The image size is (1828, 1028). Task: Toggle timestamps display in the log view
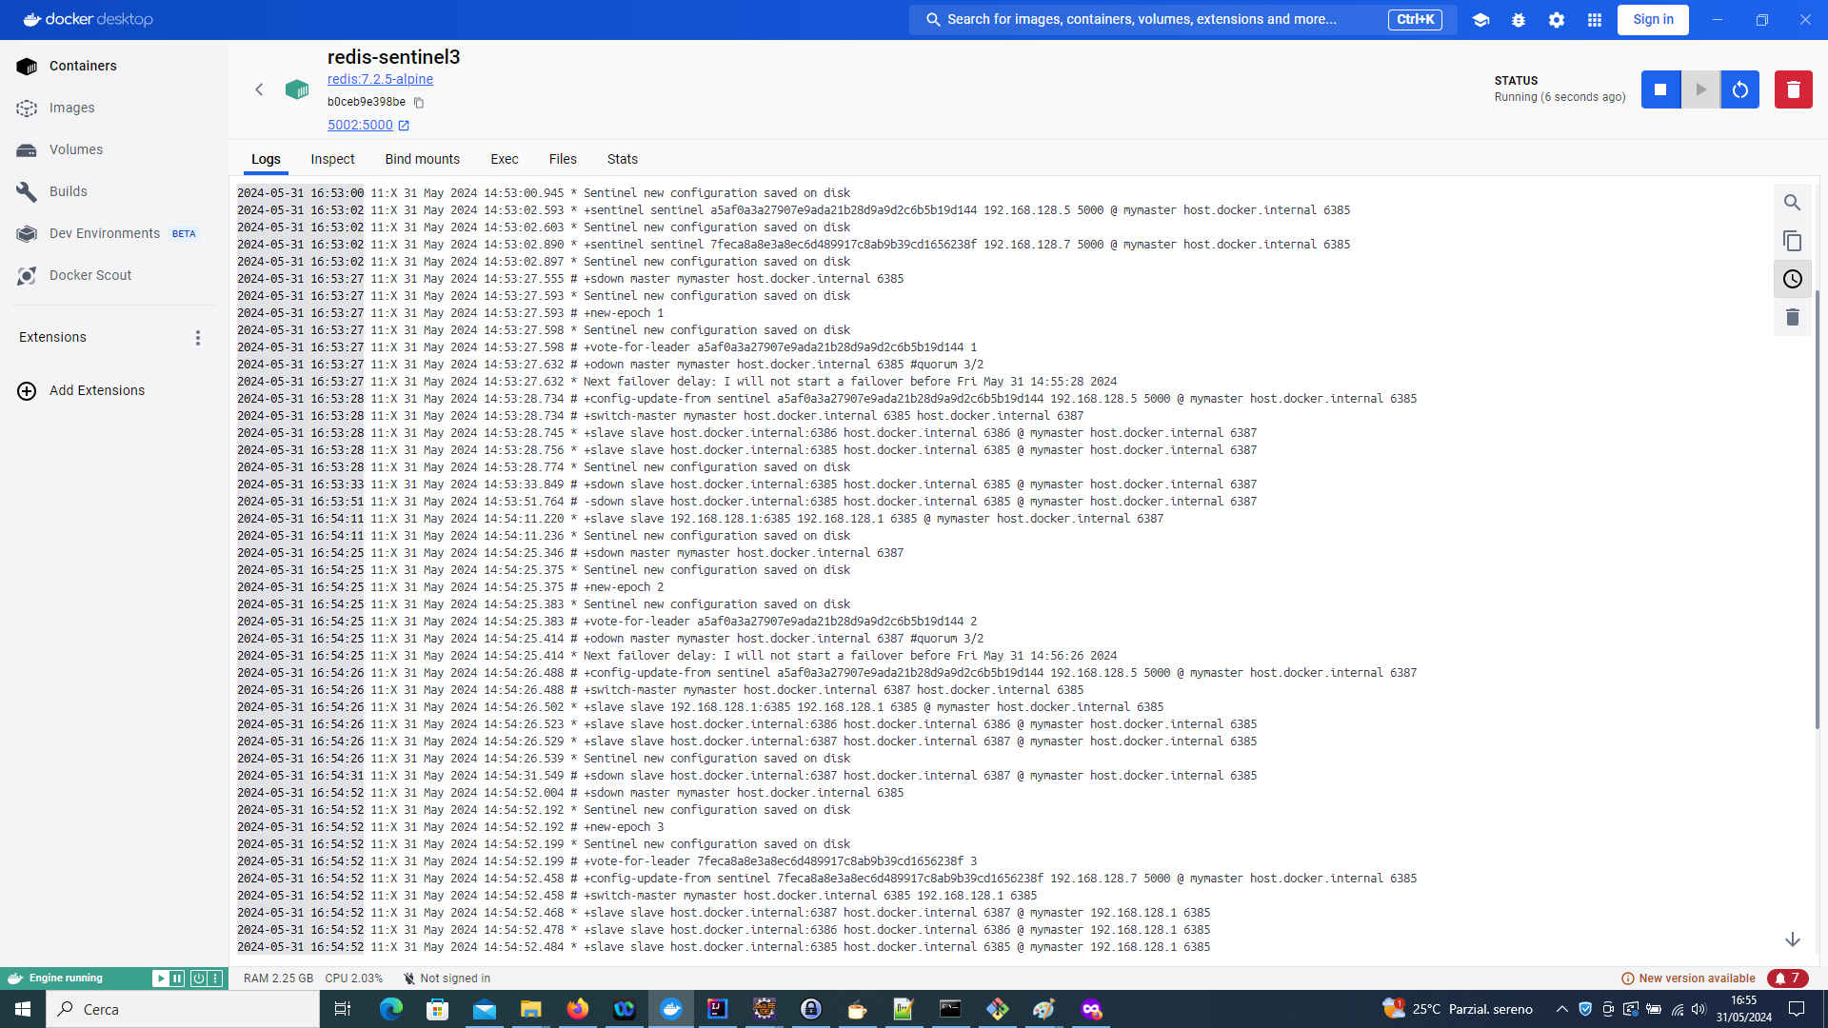[1793, 279]
